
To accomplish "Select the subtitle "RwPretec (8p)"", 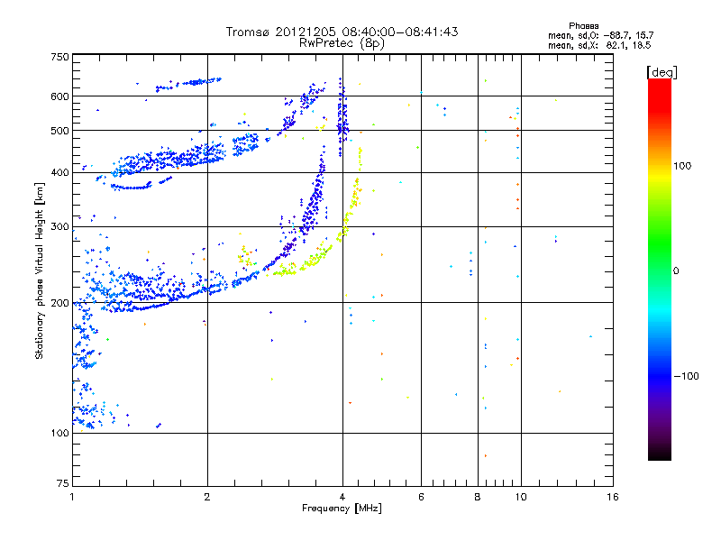I will click(x=342, y=43).
